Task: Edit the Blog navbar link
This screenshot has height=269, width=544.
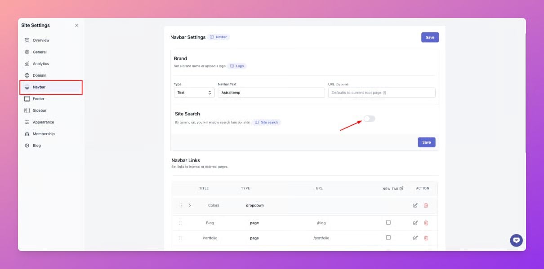Action: click(415, 223)
